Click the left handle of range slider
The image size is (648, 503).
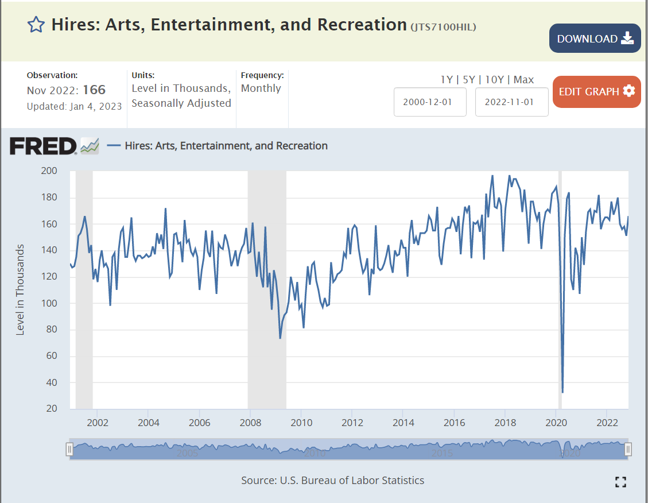69,450
